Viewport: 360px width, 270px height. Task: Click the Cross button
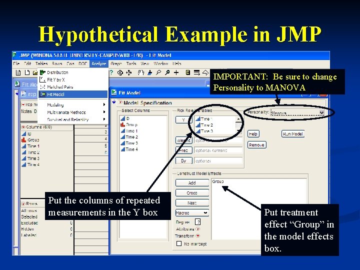[192, 193]
